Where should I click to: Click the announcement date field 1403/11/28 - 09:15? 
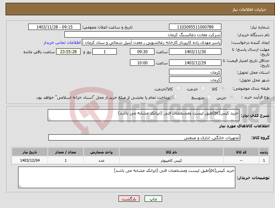(54, 27)
